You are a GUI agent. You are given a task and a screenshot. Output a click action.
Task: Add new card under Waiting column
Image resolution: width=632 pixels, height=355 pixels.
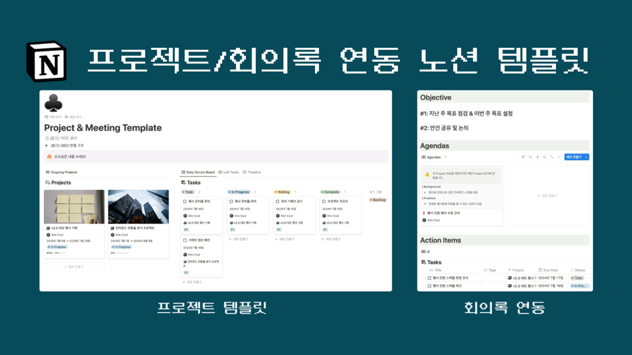tap(285, 239)
